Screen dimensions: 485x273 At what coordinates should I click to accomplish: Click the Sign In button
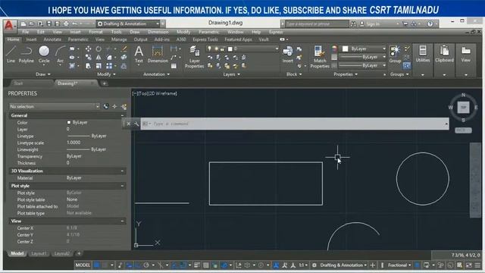373,24
